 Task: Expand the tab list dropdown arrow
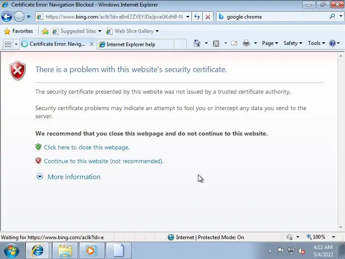click(x=16, y=44)
